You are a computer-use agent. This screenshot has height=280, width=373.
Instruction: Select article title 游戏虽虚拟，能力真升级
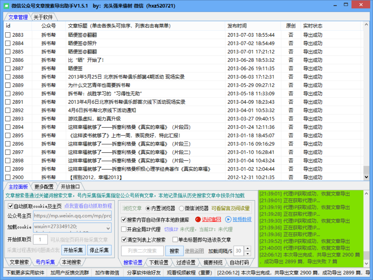(x=94, y=119)
